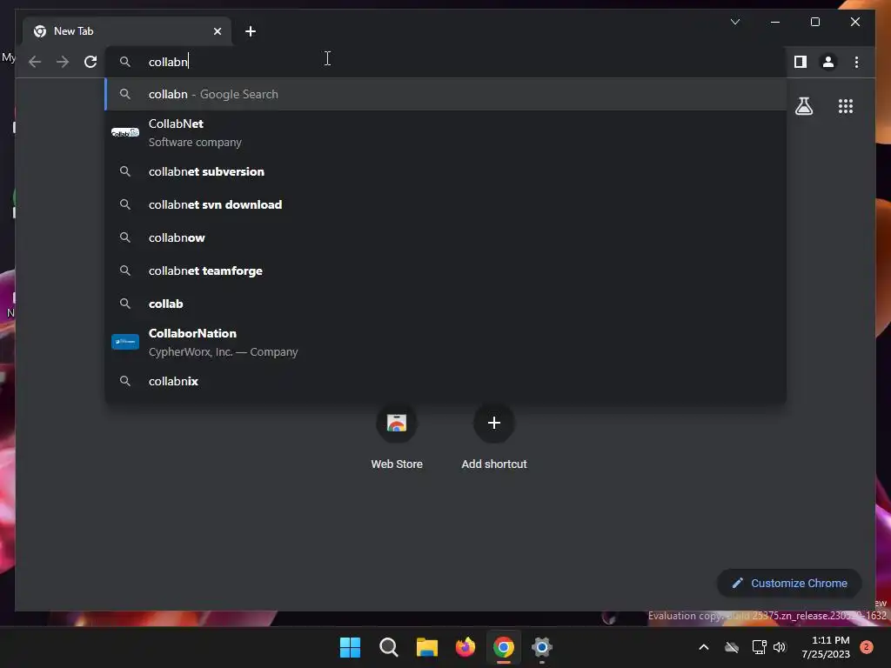Select the 'collabn - Google Search' suggestion
The image size is (891, 668).
[x=446, y=94]
